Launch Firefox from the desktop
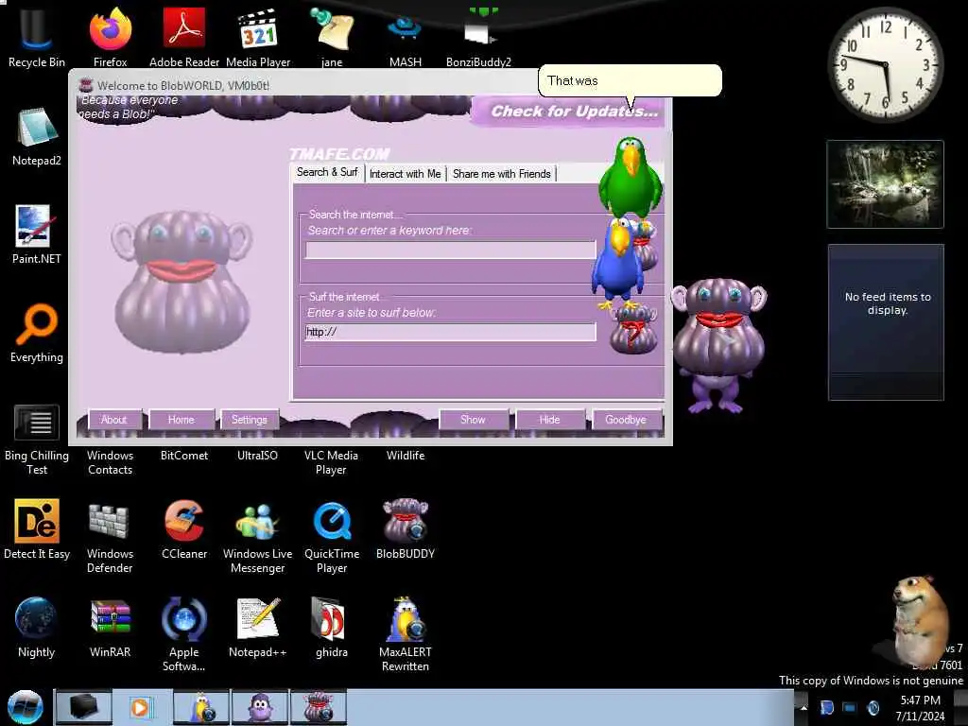The width and height of the screenshot is (968, 726). click(110, 37)
